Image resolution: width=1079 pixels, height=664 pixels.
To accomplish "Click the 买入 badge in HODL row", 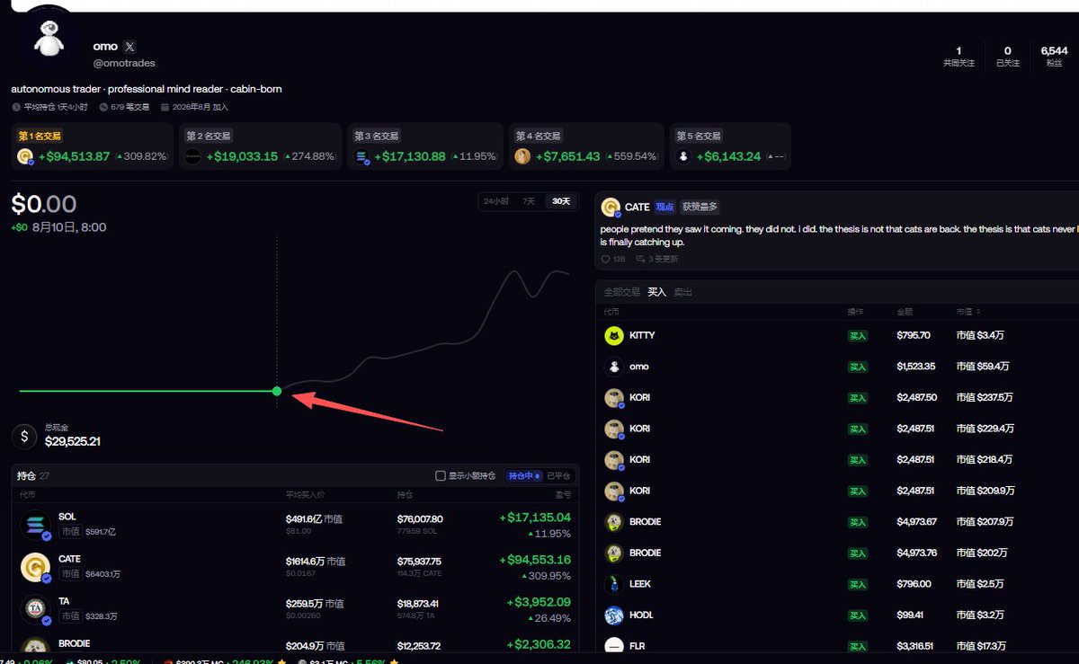I will coord(858,615).
